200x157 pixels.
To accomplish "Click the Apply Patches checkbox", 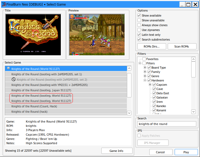I will pos(139,136).
